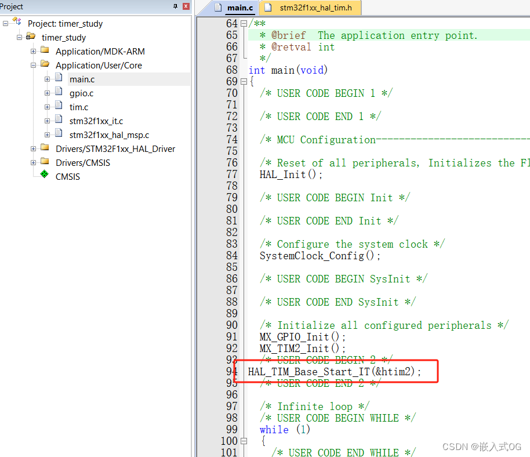Expand the main.c file node
This screenshot has height=457, width=530.
click(x=47, y=79)
